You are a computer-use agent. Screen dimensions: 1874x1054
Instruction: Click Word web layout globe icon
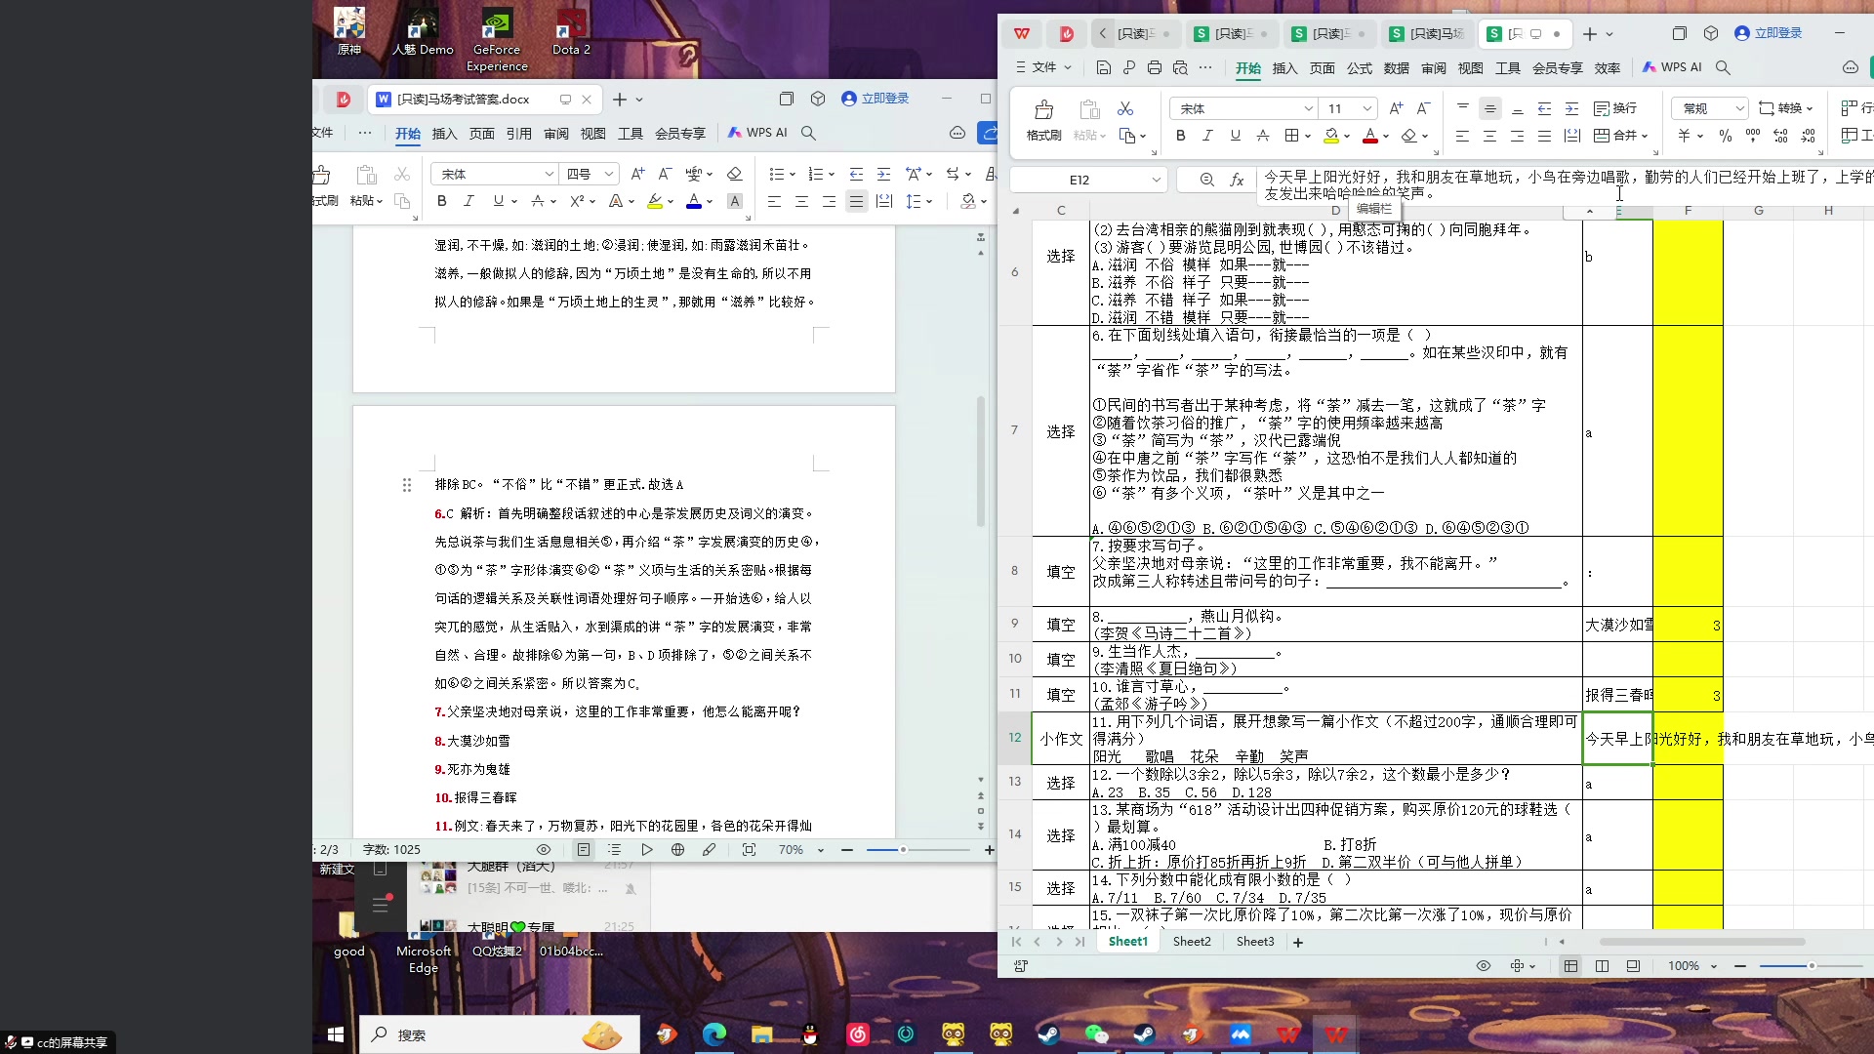pos(677,850)
